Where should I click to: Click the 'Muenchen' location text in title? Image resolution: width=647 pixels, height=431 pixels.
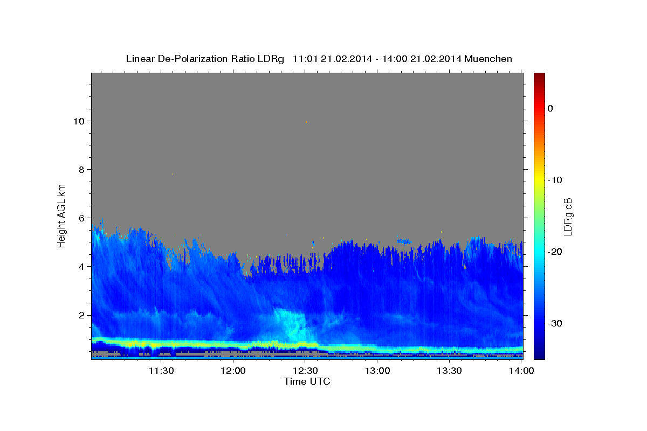[x=488, y=59]
